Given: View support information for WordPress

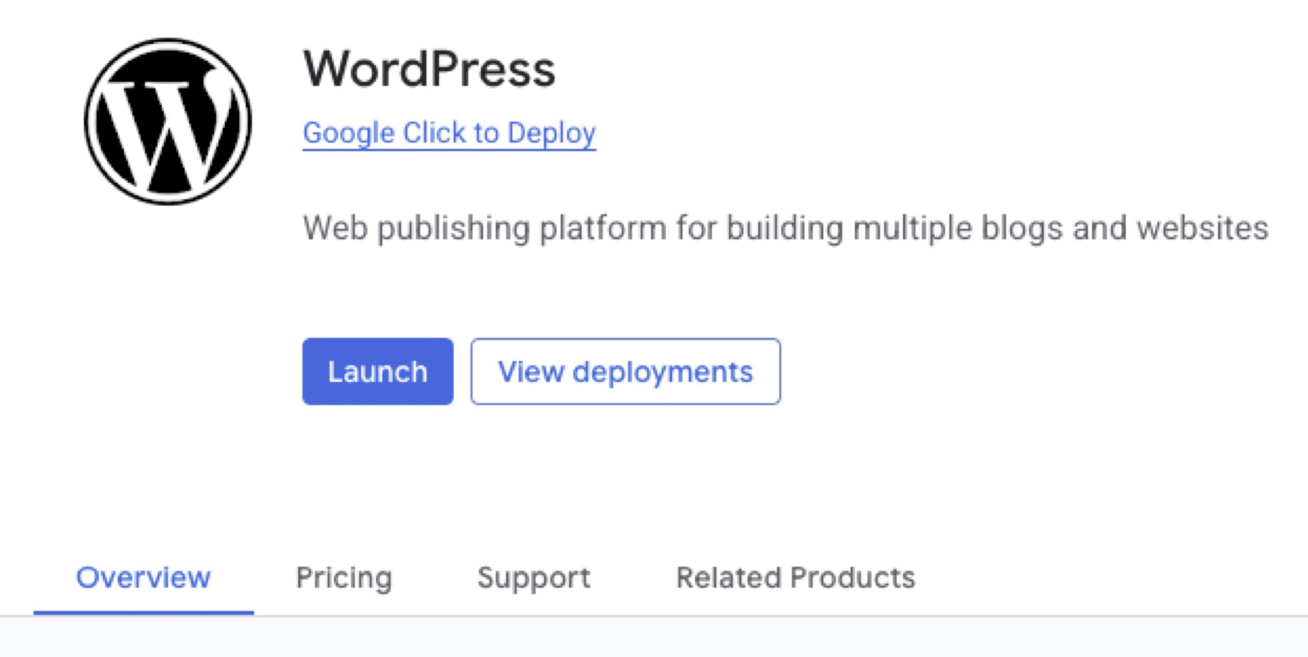Looking at the screenshot, I should click(x=533, y=578).
